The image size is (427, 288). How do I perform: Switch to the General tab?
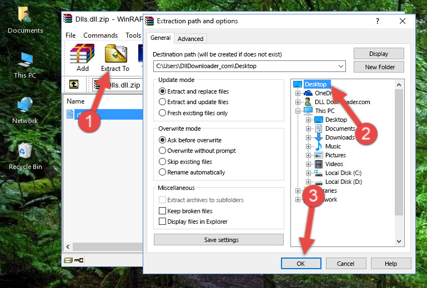(x=160, y=38)
